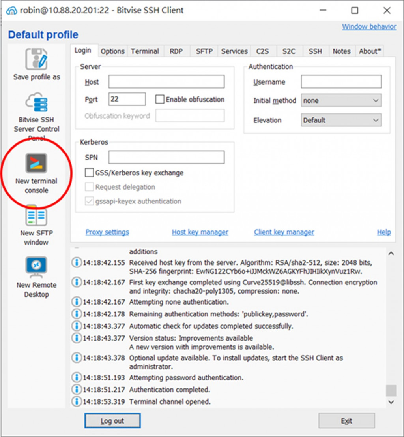Select the SSH tab
The width and height of the screenshot is (404, 437).
(315, 51)
